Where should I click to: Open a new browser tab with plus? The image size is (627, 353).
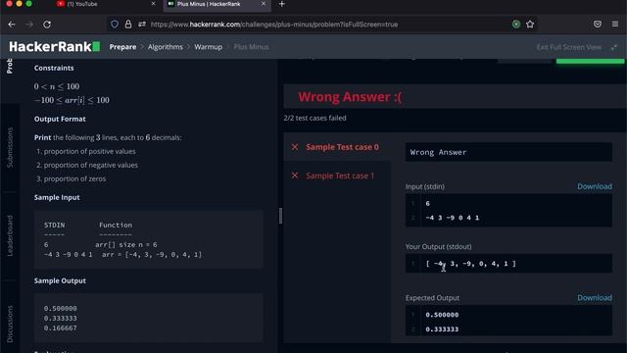click(x=282, y=4)
